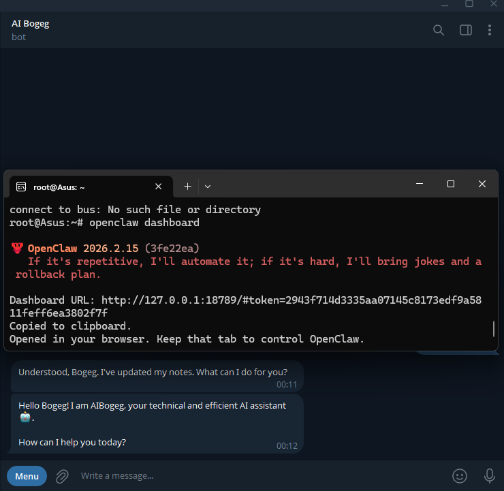The height and width of the screenshot is (491, 504).
Task: Click the OpenClaw lobster icon in terminal
Action: [17, 248]
